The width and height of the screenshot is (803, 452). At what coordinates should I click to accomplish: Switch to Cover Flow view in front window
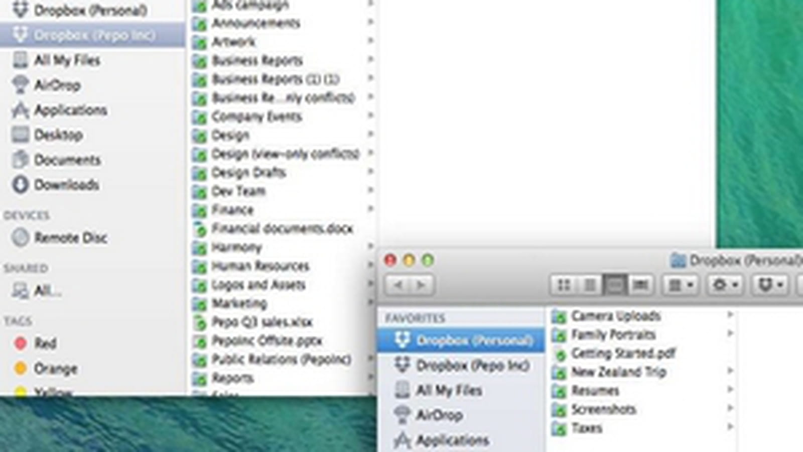640,285
